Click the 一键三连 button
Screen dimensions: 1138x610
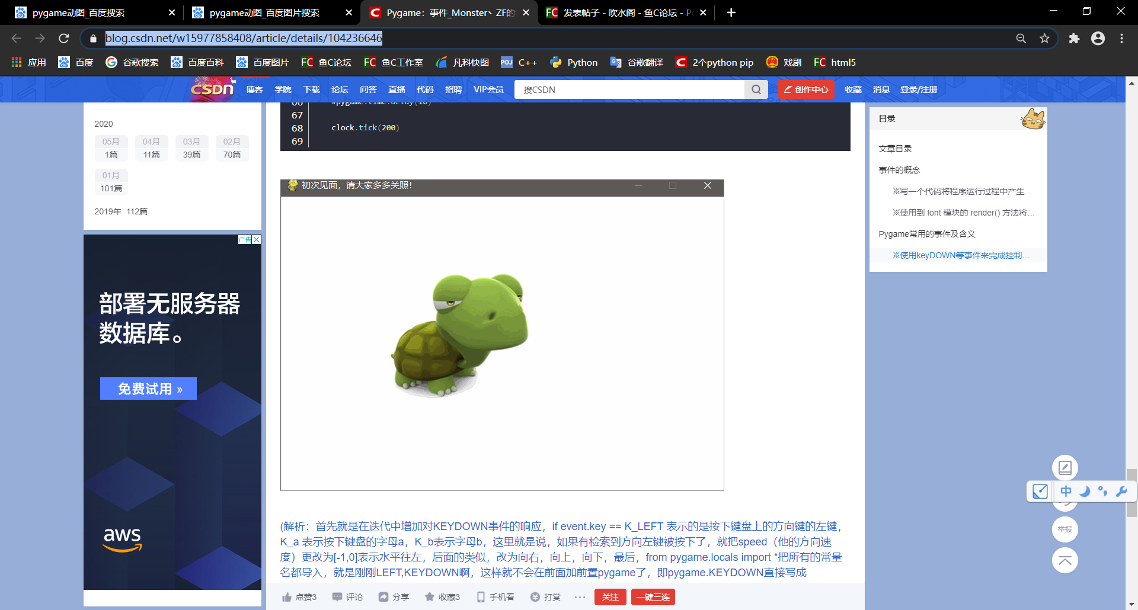tap(653, 597)
